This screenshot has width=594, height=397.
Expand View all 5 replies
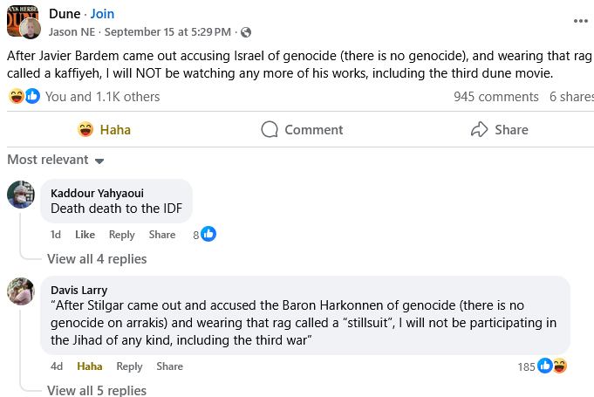tap(97, 390)
